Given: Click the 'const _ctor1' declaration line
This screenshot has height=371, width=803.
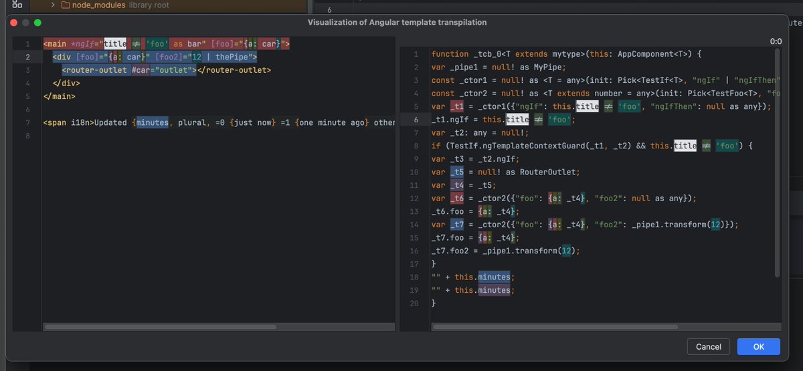Looking at the screenshot, I should (606, 80).
